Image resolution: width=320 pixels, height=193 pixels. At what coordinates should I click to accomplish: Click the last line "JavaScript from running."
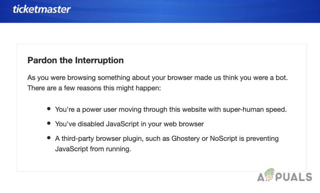(93, 149)
